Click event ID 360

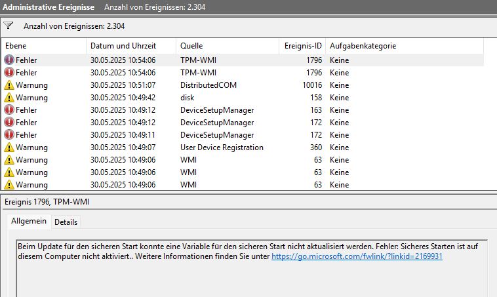(x=316, y=148)
